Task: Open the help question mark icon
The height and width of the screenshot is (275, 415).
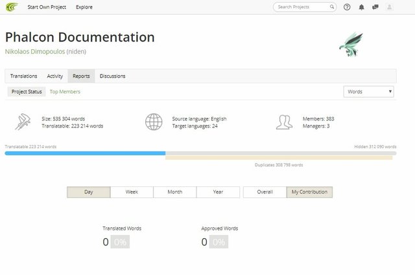Action: [x=347, y=7]
